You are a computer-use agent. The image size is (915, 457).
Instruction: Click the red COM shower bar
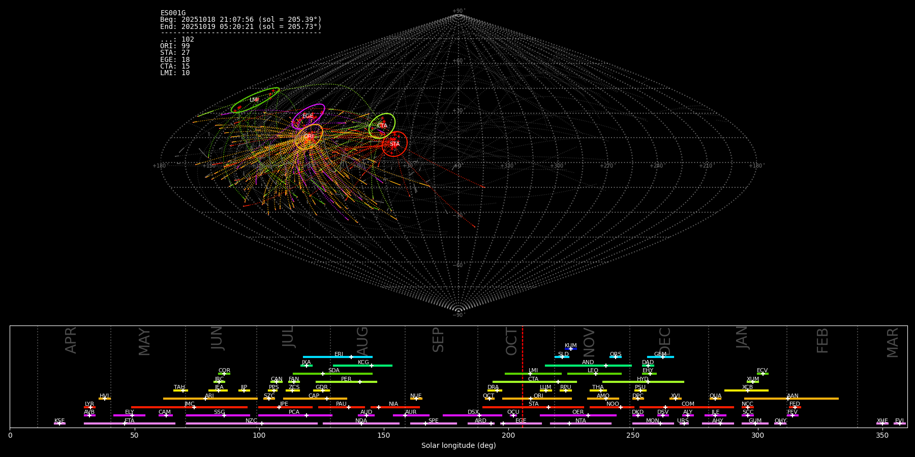click(687, 407)
